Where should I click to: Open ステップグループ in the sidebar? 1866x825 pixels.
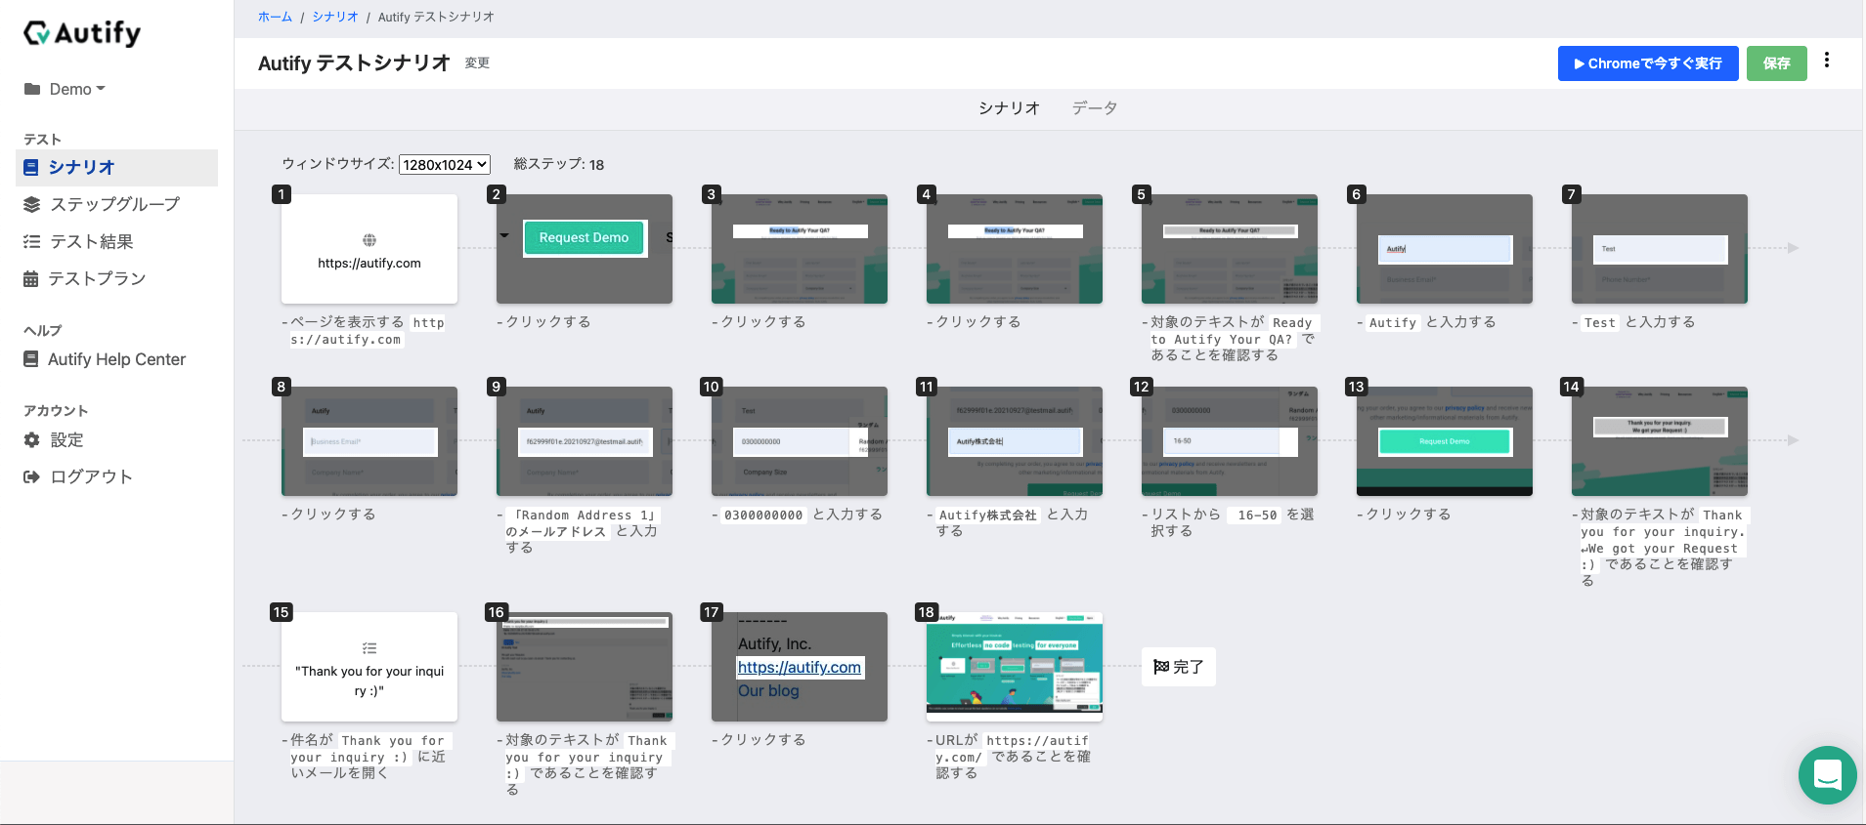(115, 204)
